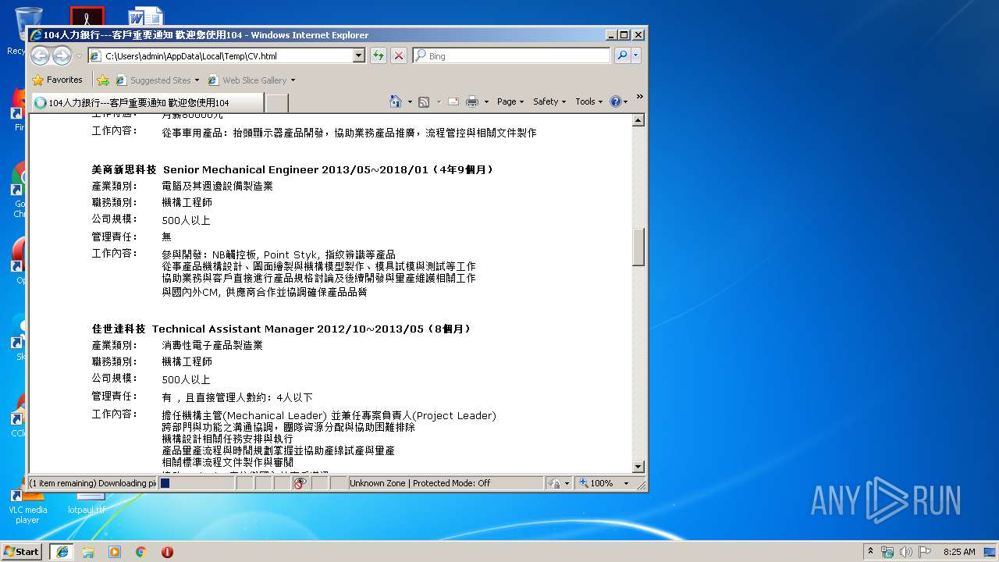Open the Adobe Reader desktop icon
This screenshot has width=999, height=562.
tap(87, 16)
